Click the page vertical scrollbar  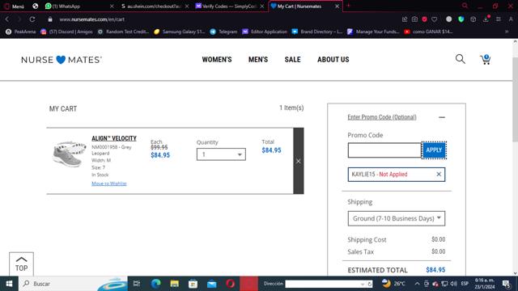coord(515,99)
